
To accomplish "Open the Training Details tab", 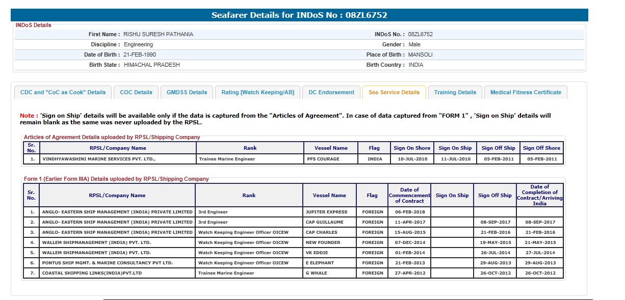I will [x=455, y=92].
